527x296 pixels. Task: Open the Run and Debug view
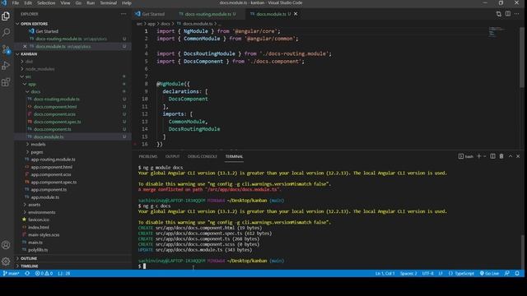(6, 66)
